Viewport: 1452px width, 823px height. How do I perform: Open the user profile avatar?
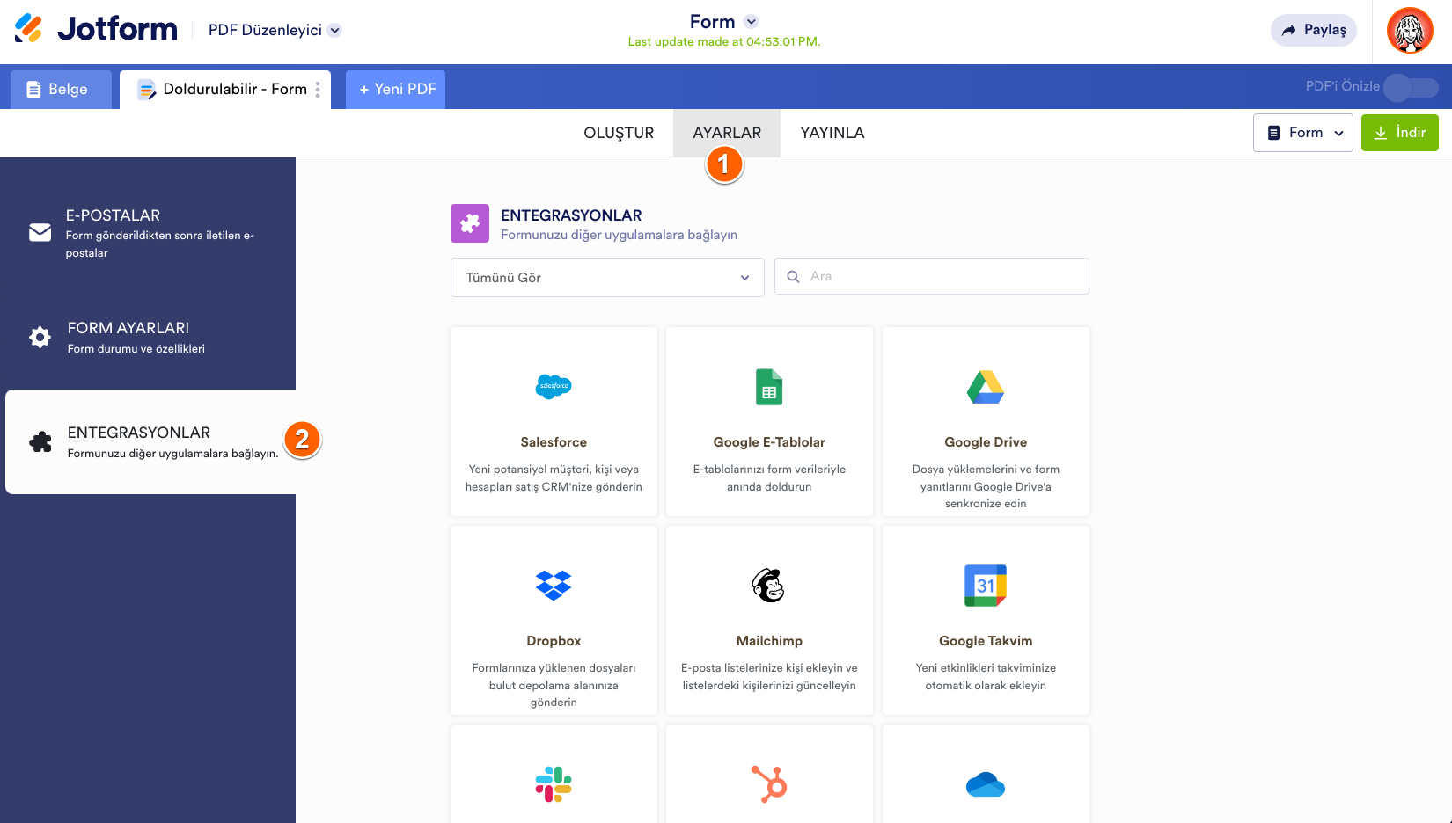[1410, 31]
